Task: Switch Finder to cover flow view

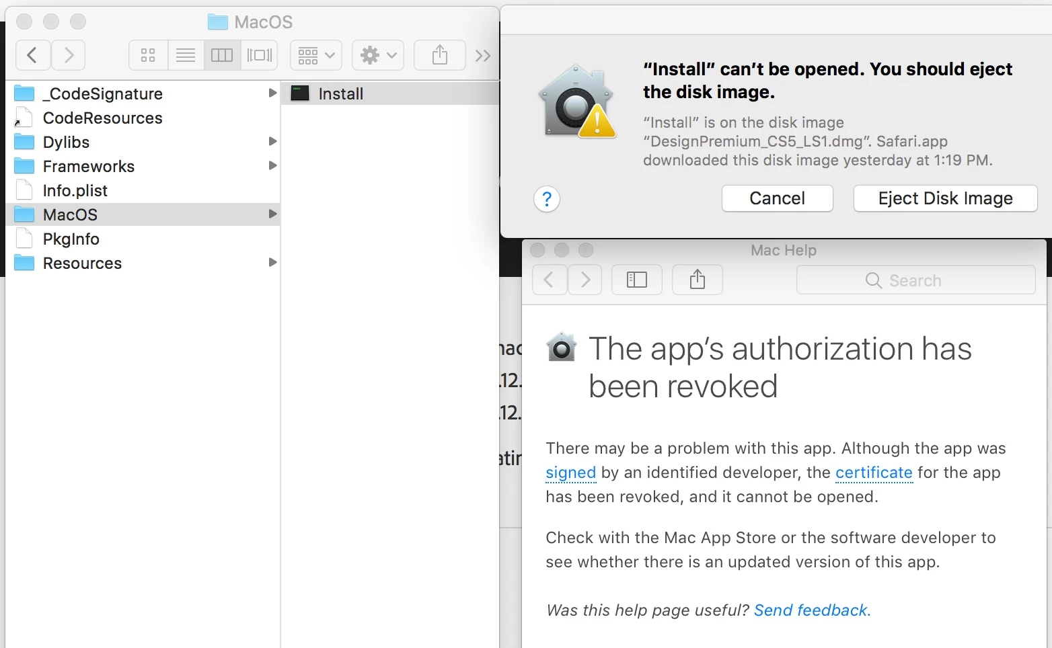Action: 260,55
